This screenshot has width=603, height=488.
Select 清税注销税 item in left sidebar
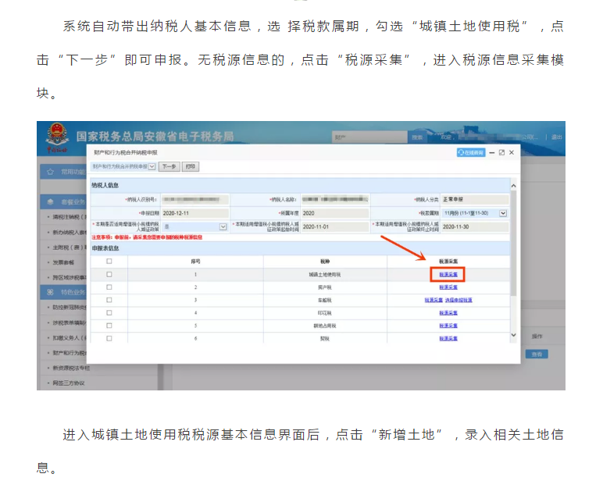pyautogui.click(x=70, y=217)
